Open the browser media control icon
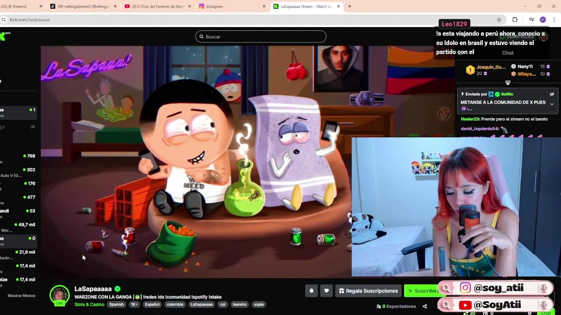This screenshot has height=315, width=561. [x=531, y=20]
